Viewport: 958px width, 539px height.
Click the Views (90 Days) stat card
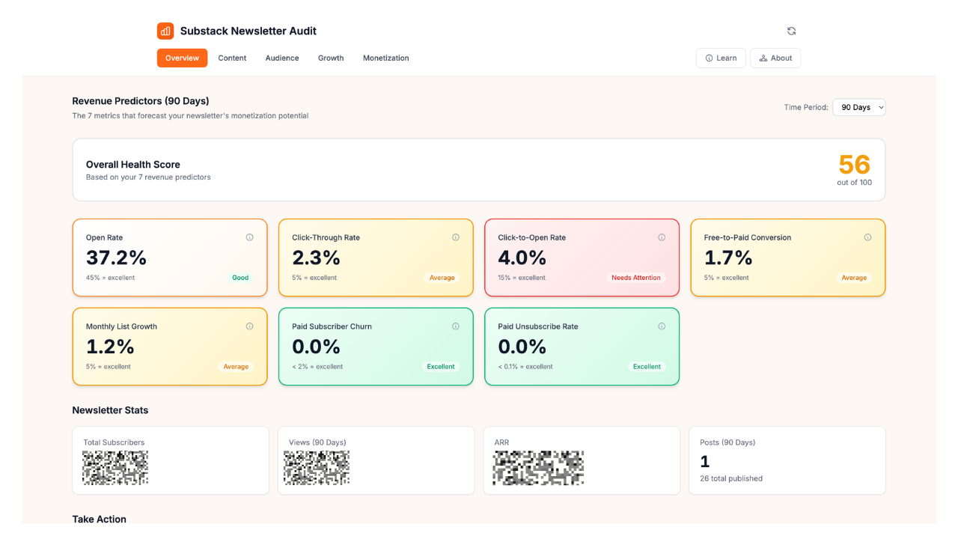coord(376,460)
